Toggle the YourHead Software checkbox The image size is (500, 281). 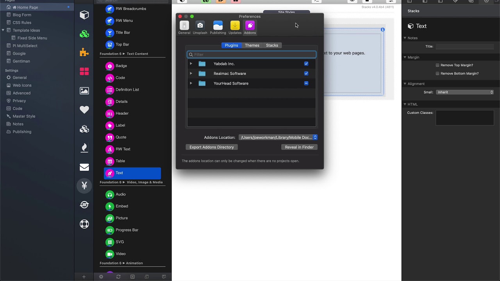click(306, 83)
